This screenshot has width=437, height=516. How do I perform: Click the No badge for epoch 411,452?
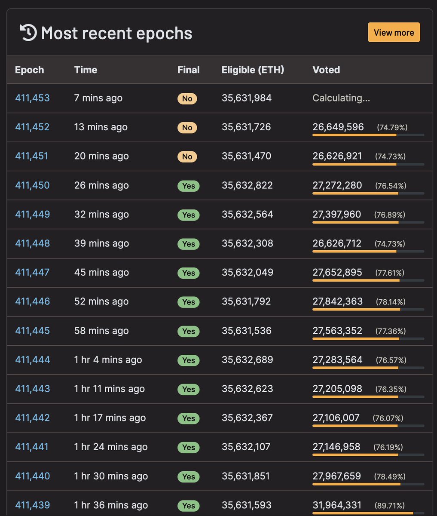pos(187,128)
